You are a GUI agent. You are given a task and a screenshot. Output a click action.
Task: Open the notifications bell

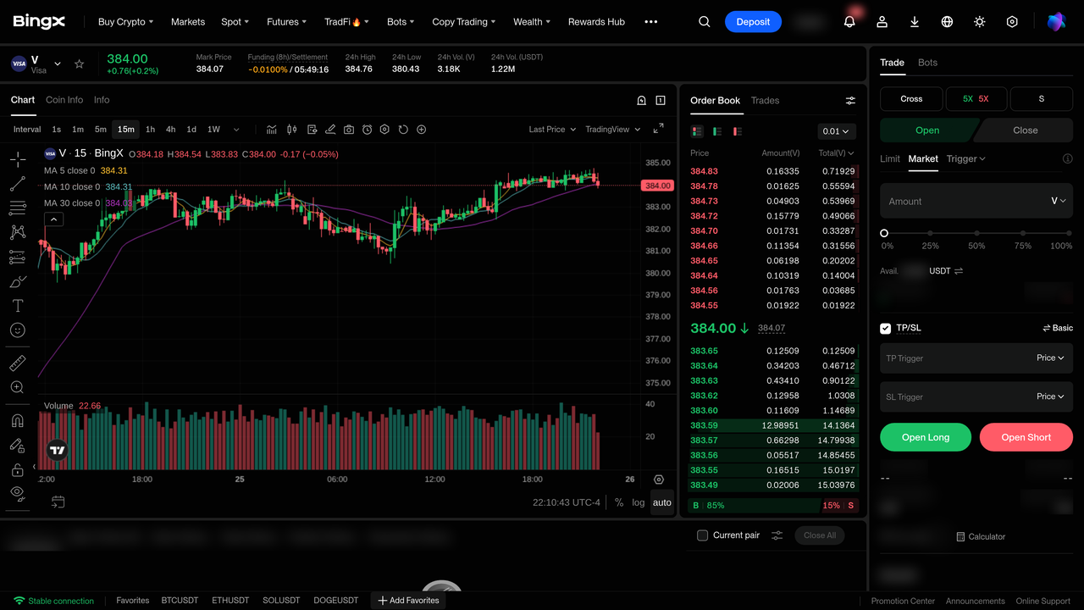(x=849, y=22)
